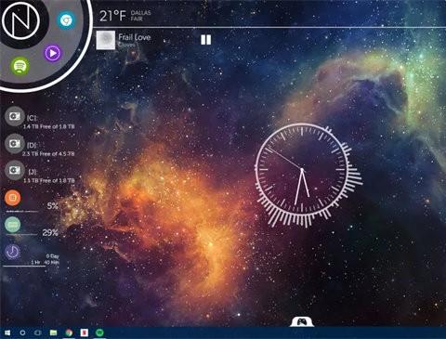This screenshot has width=446, height=339.
Task: Open the Windows Start menu
Action: 7,332
